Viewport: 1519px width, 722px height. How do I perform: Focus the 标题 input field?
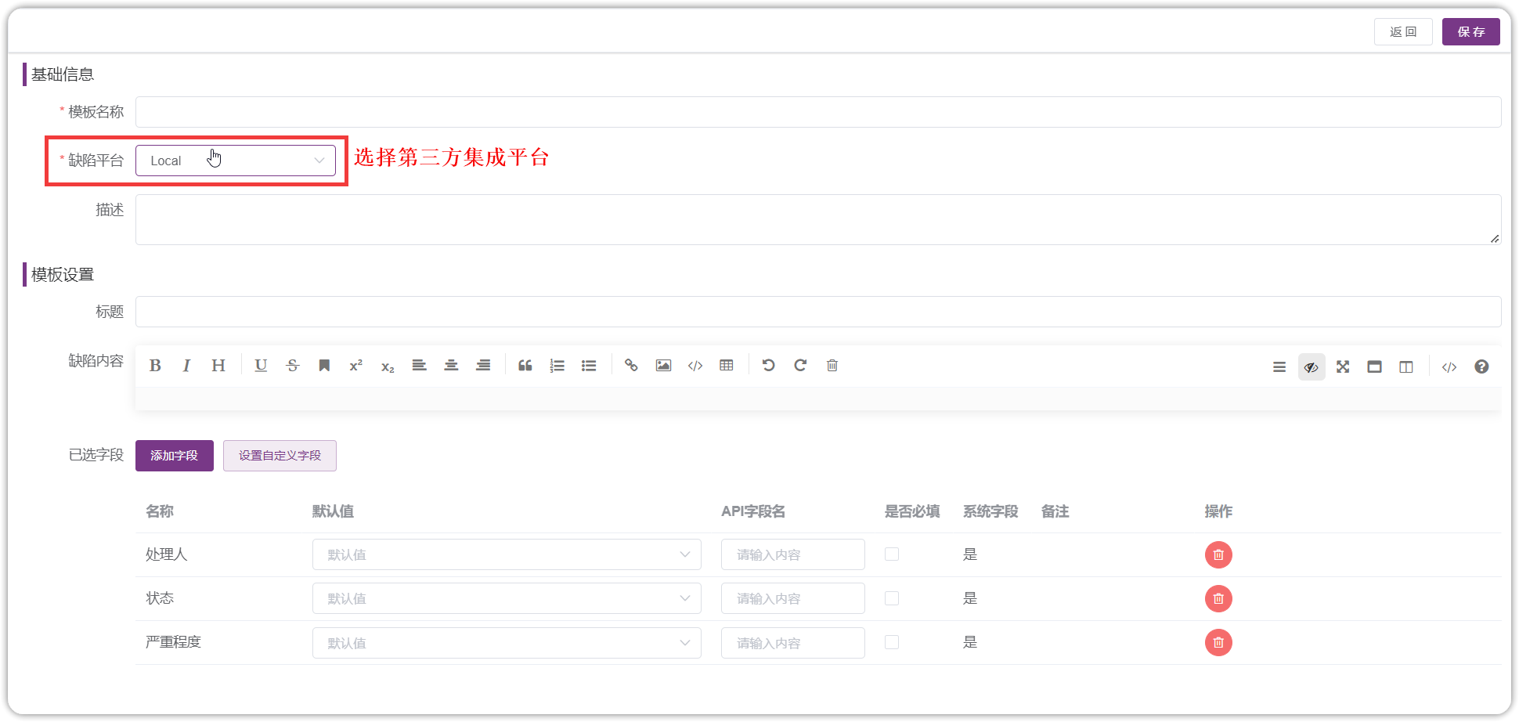818,312
